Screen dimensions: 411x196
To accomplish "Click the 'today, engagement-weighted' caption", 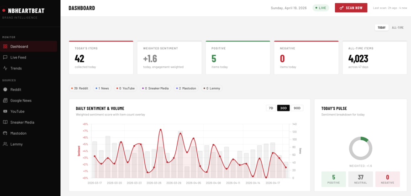I will (163, 67).
